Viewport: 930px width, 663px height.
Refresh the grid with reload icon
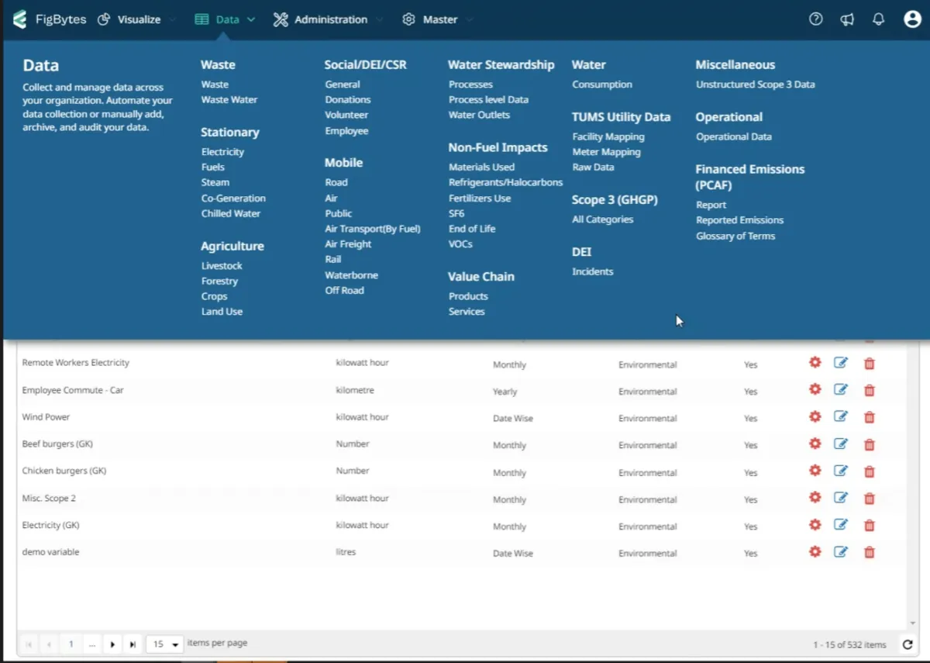pos(908,644)
